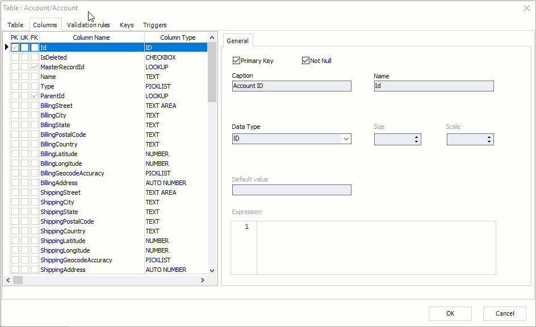The height and width of the screenshot is (327, 536).
Task: Click the Name input field
Action: [434, 86]
